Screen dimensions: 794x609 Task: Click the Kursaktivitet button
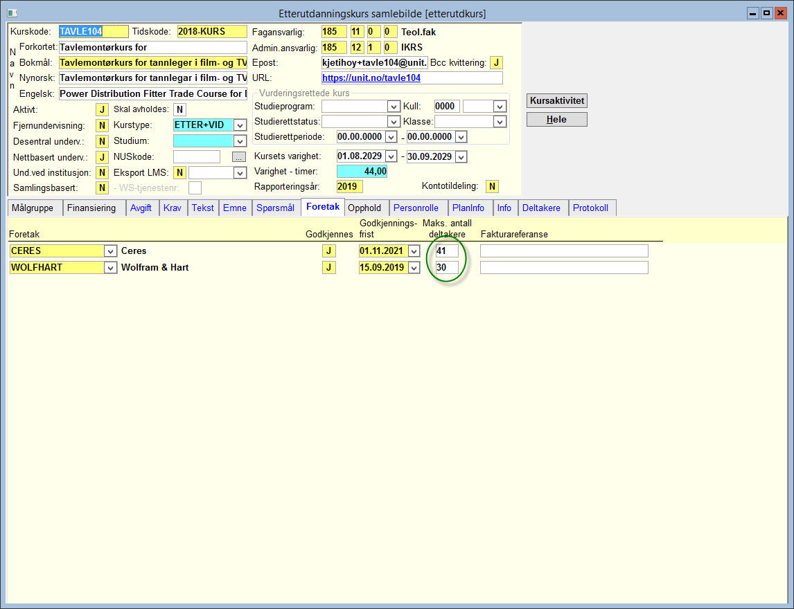(557, 100)
